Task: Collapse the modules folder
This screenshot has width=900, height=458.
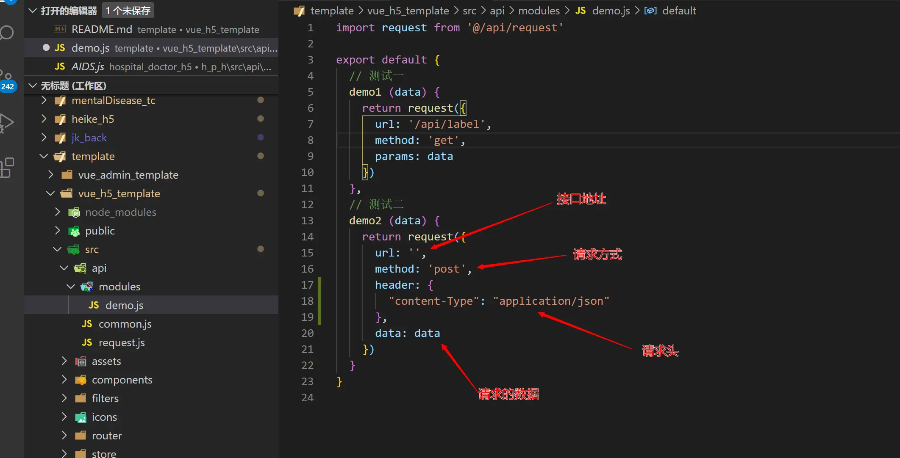Action: (71, 287)
